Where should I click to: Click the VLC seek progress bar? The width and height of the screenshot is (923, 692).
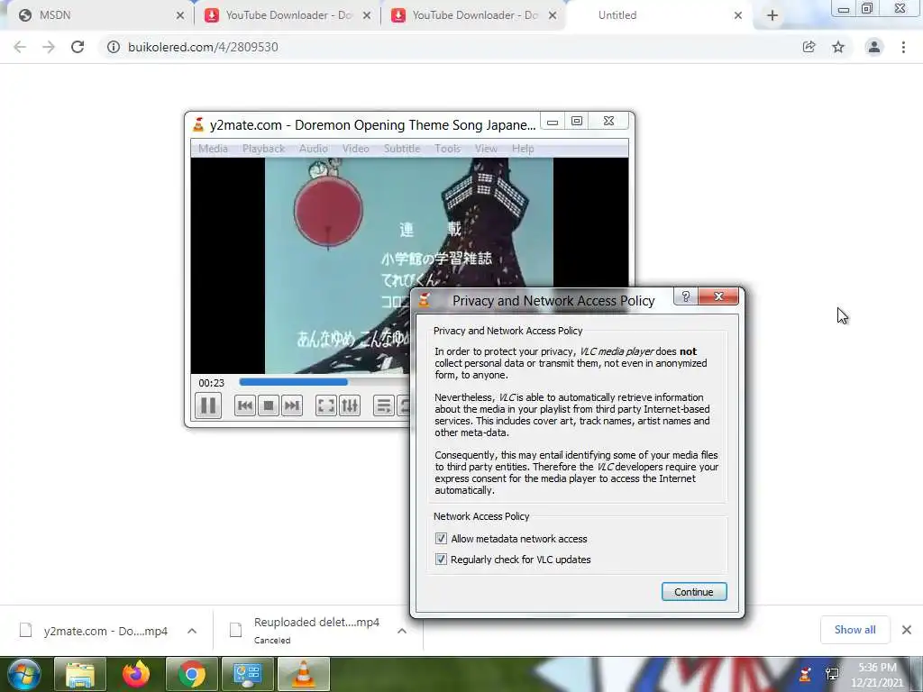tap(324, 382)
